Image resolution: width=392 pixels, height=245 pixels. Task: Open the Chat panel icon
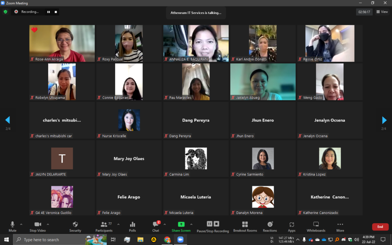(155, 224)
